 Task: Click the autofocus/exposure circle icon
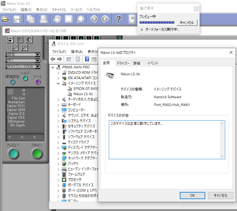[x=29, y=40]
